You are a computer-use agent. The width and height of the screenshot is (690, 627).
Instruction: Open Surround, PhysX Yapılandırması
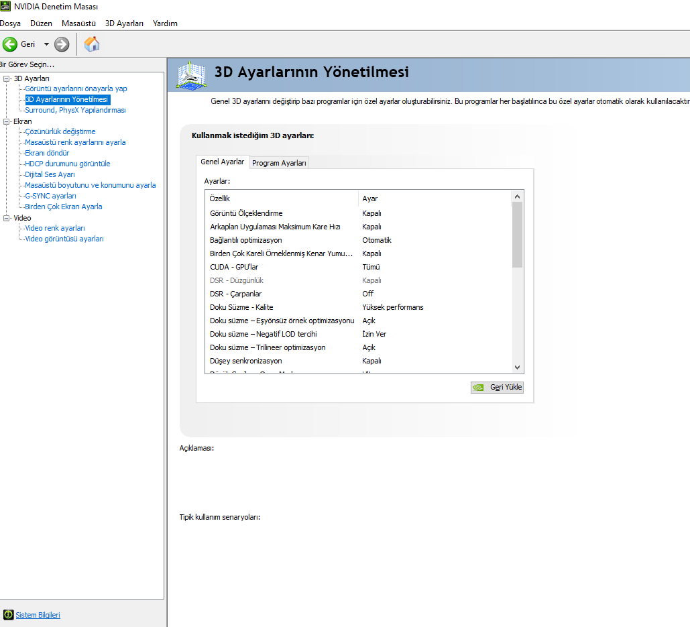coord(75,110)
